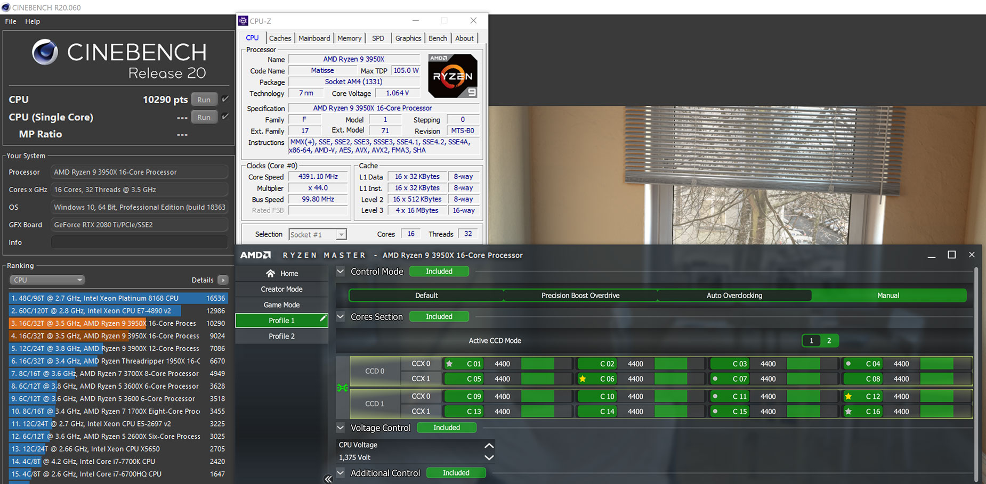Switch to the Bench tab in CPU-Z
986x484 pixels.
[438, 38]
